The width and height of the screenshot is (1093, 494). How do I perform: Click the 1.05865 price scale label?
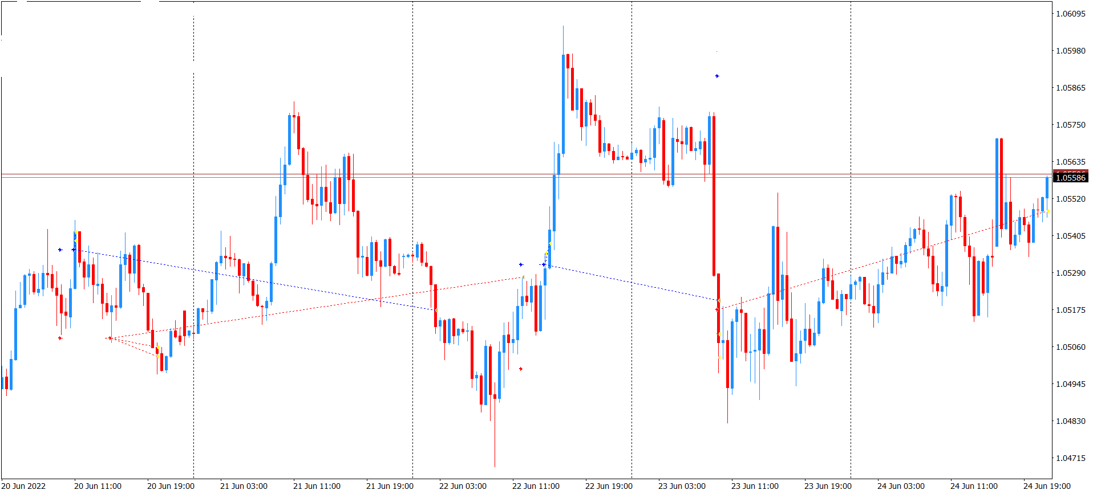click(x=1071, y=88)
